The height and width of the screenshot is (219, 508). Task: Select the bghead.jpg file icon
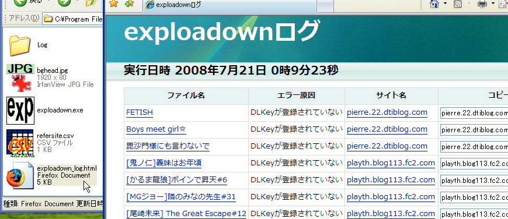20,78
